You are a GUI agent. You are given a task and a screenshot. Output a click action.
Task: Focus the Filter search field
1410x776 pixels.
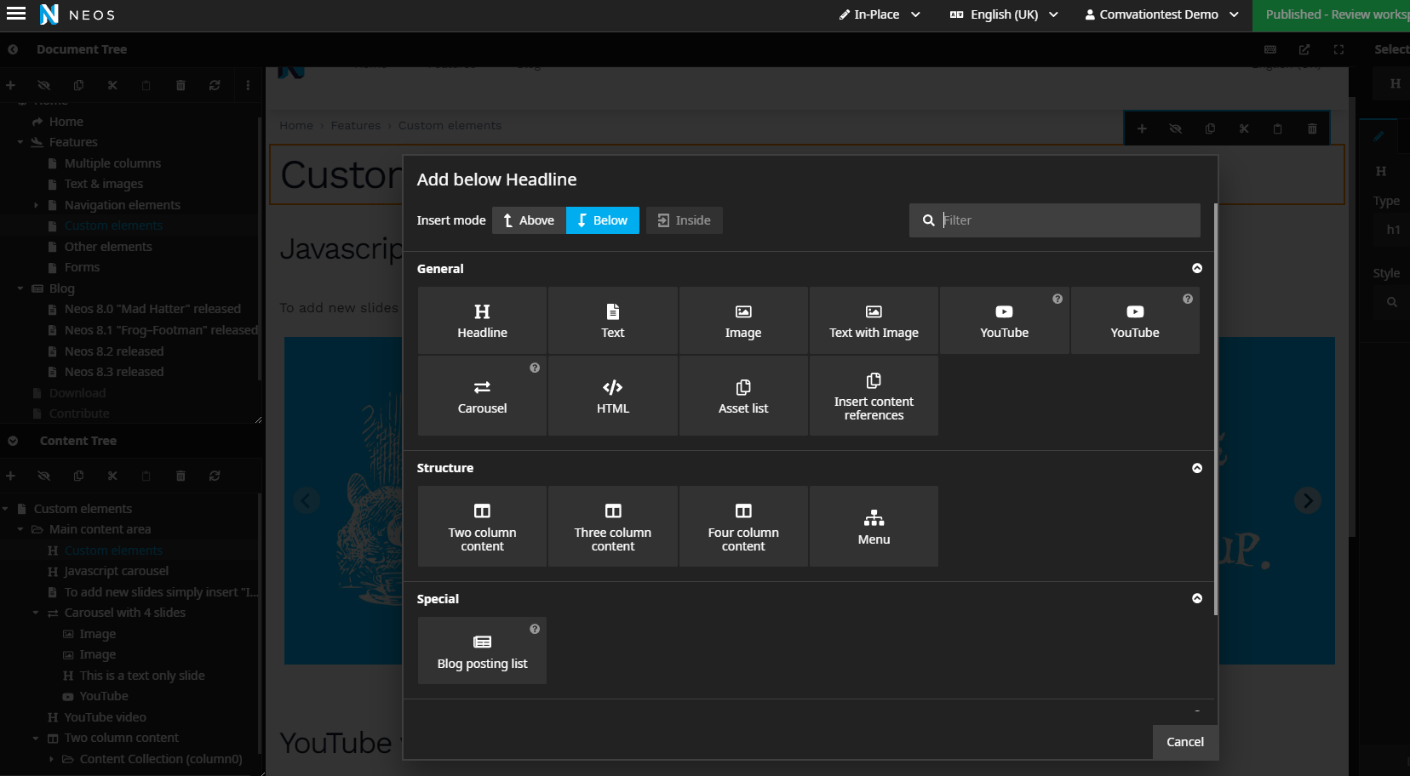click(x=1067, y=220)
